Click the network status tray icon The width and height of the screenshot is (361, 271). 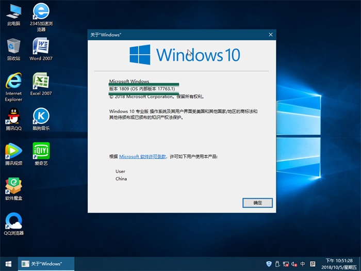coord(286,263)
